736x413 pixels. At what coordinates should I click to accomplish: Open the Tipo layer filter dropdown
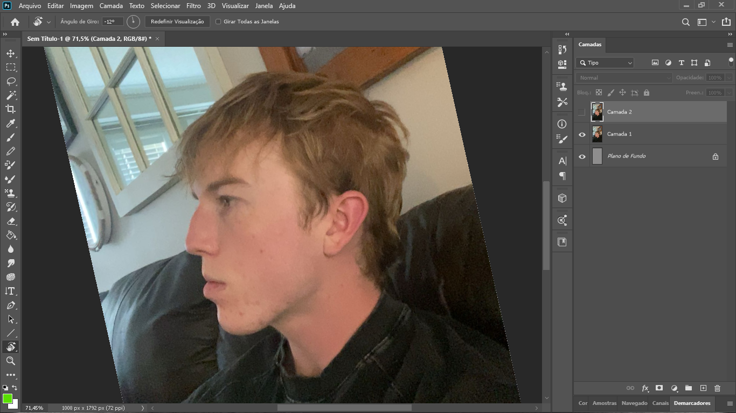click(x=605, y=63)
